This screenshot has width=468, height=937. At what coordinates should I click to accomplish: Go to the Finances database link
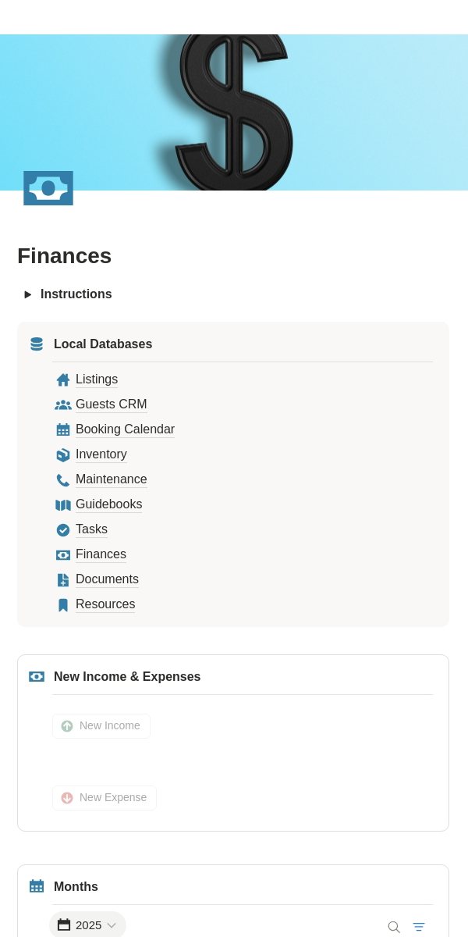[101, 554]
